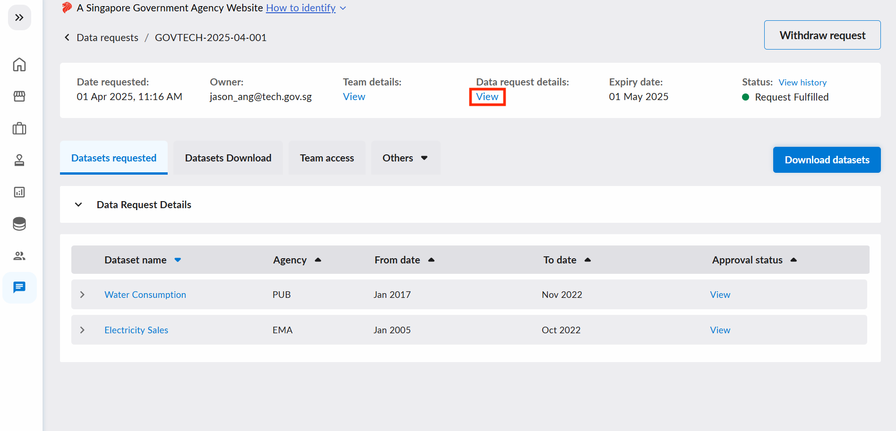
Task: Select the Datasets requested tab
Action: pyautogui.click(x=114, y=158)
